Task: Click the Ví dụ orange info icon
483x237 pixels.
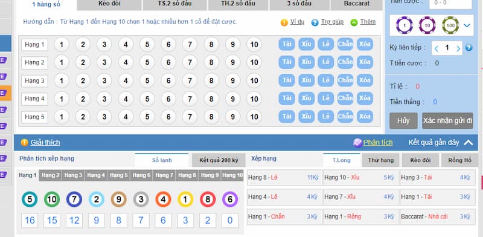Action: click(x=284, y=22)
